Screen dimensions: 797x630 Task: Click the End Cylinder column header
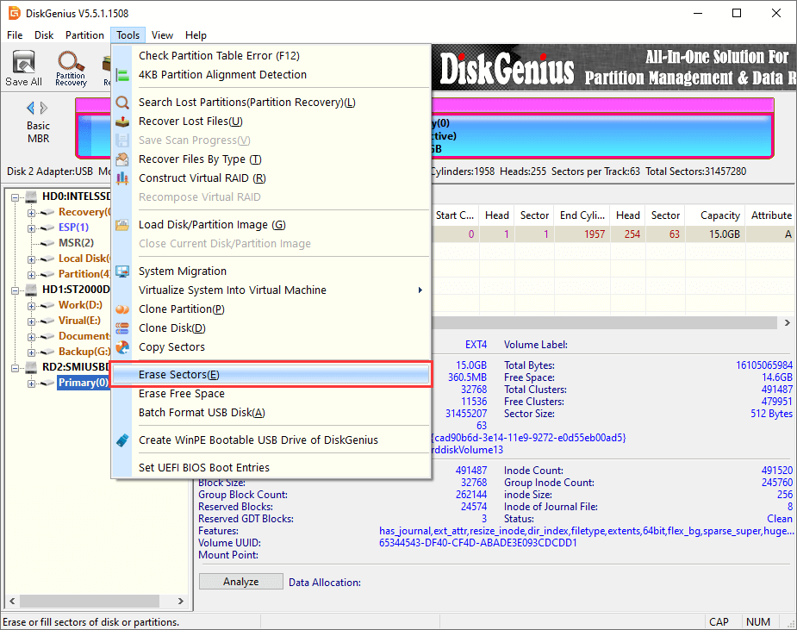(582, 215)
